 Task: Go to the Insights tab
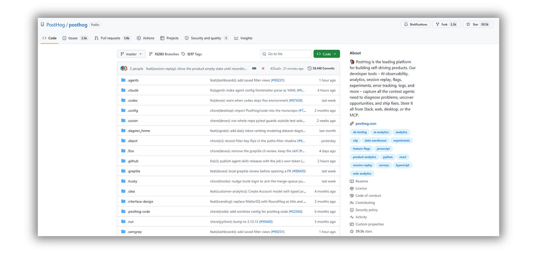tap(243, 38)
